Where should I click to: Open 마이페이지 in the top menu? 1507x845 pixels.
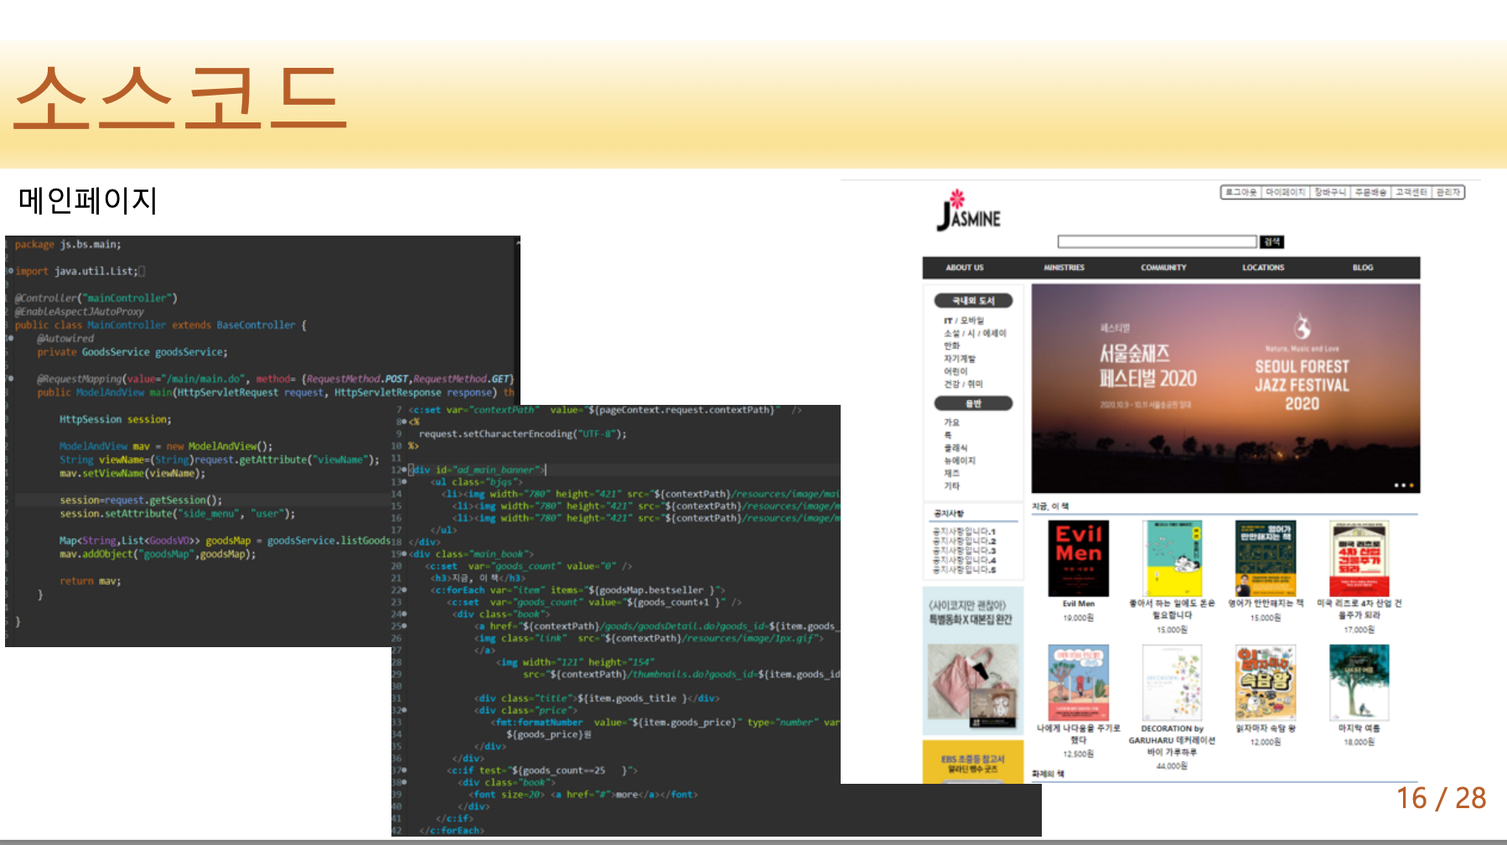(1285, 193)
